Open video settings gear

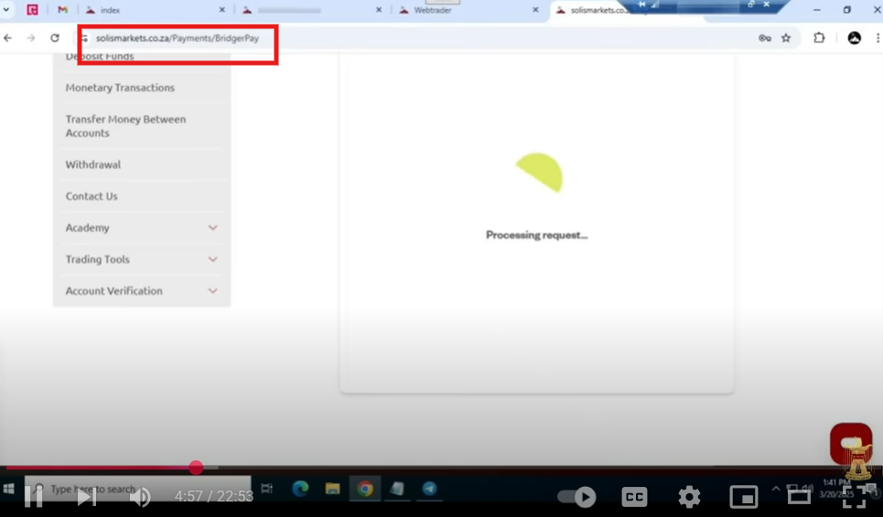pos(689,497)
